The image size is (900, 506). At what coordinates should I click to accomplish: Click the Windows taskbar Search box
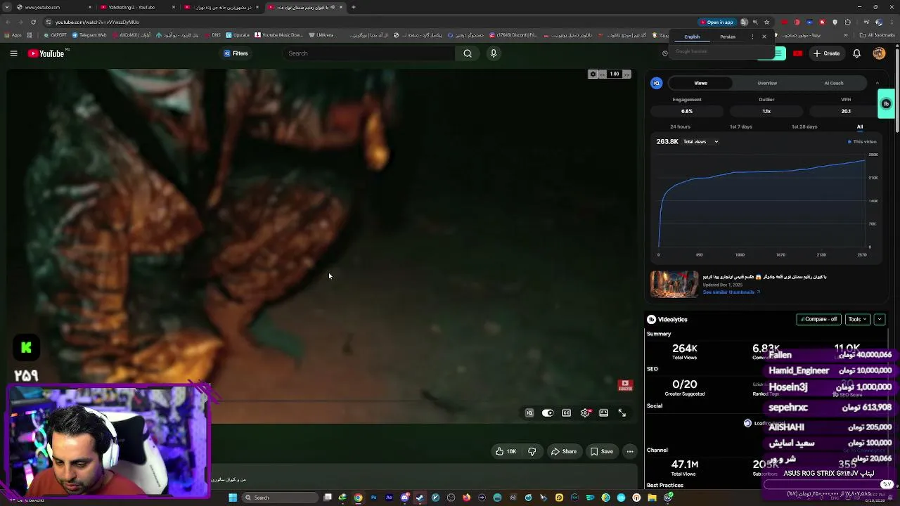point(281,498)
